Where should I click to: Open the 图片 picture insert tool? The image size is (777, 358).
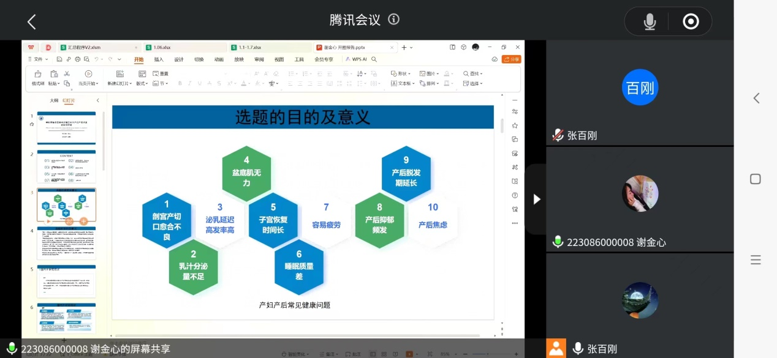click(430, 73)
